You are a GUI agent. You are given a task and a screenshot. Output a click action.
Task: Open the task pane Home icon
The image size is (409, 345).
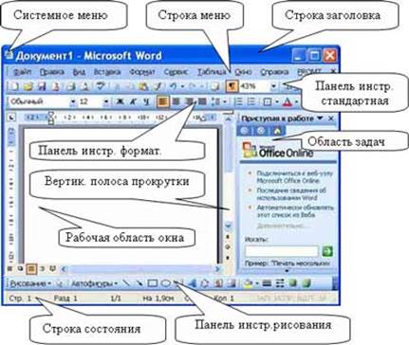point(277,130)
